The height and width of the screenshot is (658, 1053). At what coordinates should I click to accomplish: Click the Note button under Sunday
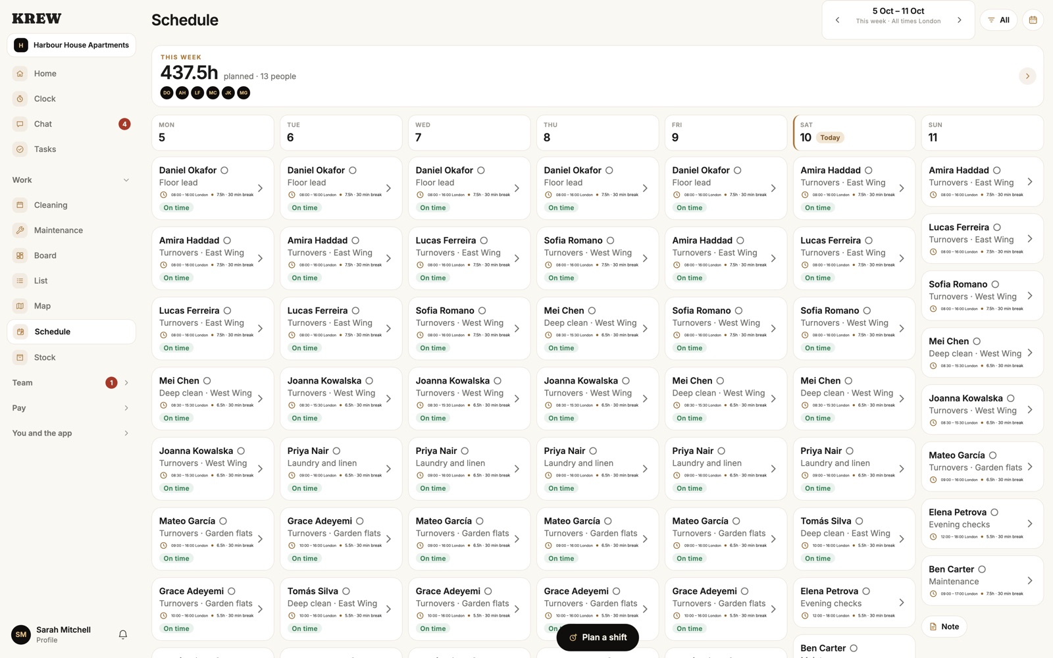tap(944, 626)
